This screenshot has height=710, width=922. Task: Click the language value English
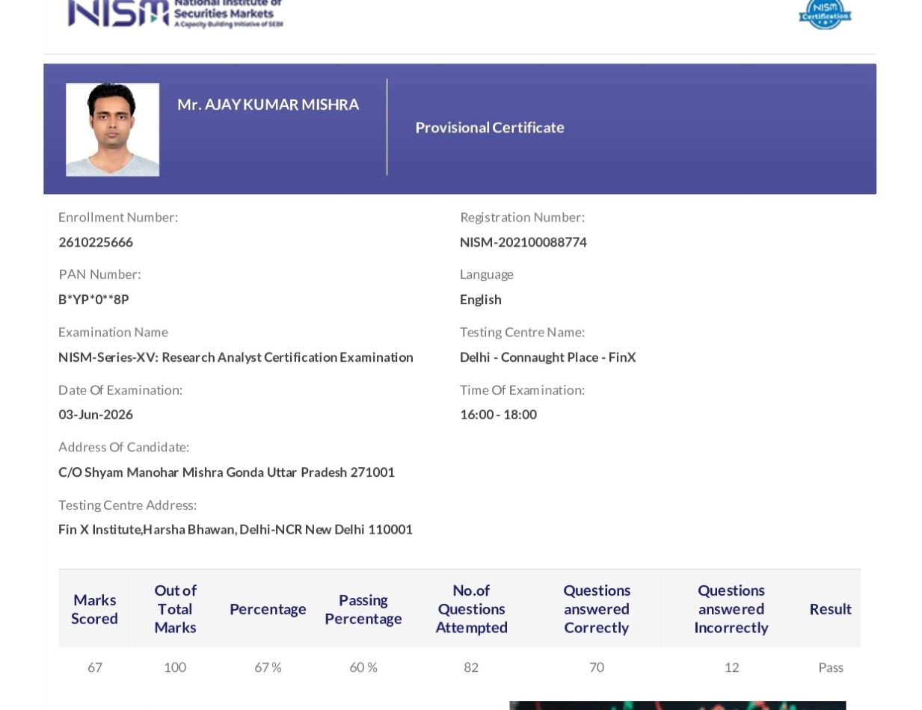coord(481,300)
